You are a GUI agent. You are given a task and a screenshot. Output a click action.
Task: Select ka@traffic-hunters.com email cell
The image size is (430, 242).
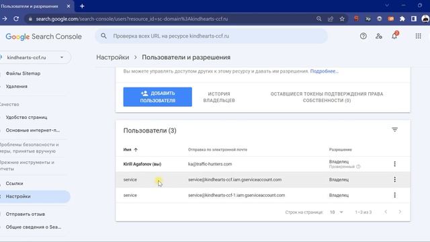[x=210, y=164]
